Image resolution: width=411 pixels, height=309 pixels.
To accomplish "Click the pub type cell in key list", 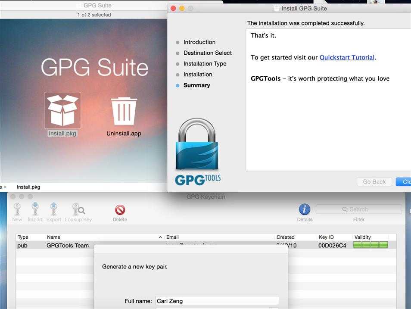I will (22, 246).
